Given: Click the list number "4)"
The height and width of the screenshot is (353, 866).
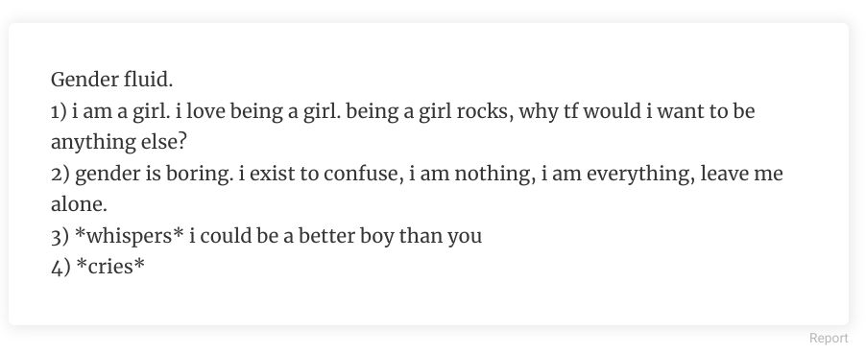Looking at the screenshot, I should pyautogui.click(x=60, y=268).
